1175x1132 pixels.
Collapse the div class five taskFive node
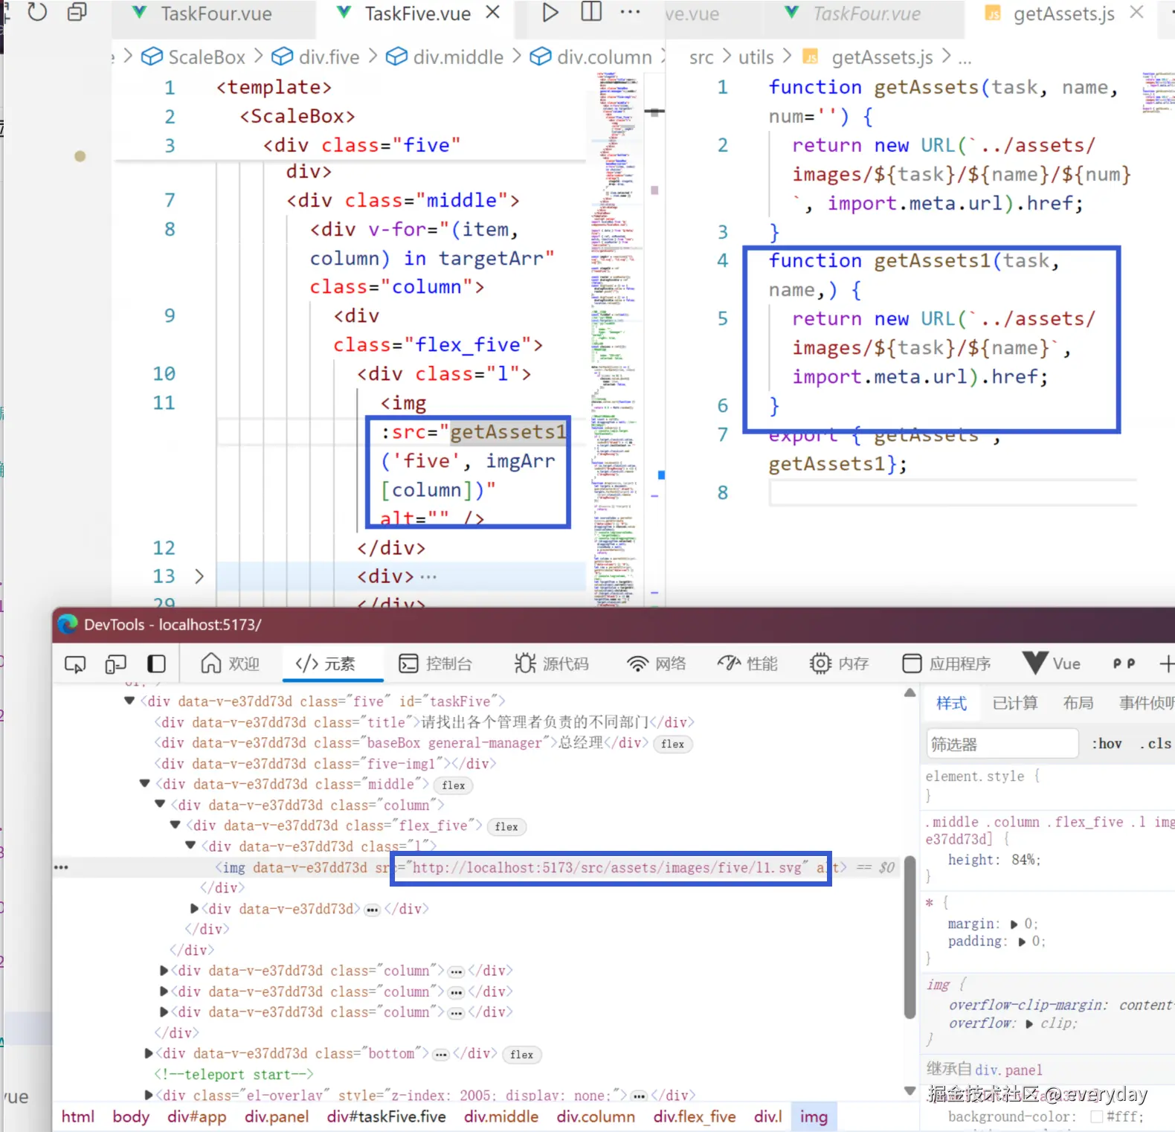pyautogui.click(x=129, y=701)
